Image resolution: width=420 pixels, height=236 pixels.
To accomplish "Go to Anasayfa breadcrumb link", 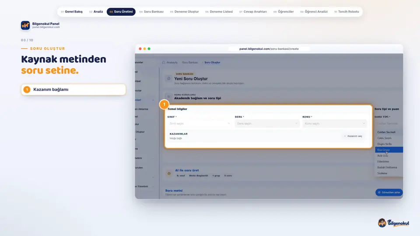I will (172, 62).
